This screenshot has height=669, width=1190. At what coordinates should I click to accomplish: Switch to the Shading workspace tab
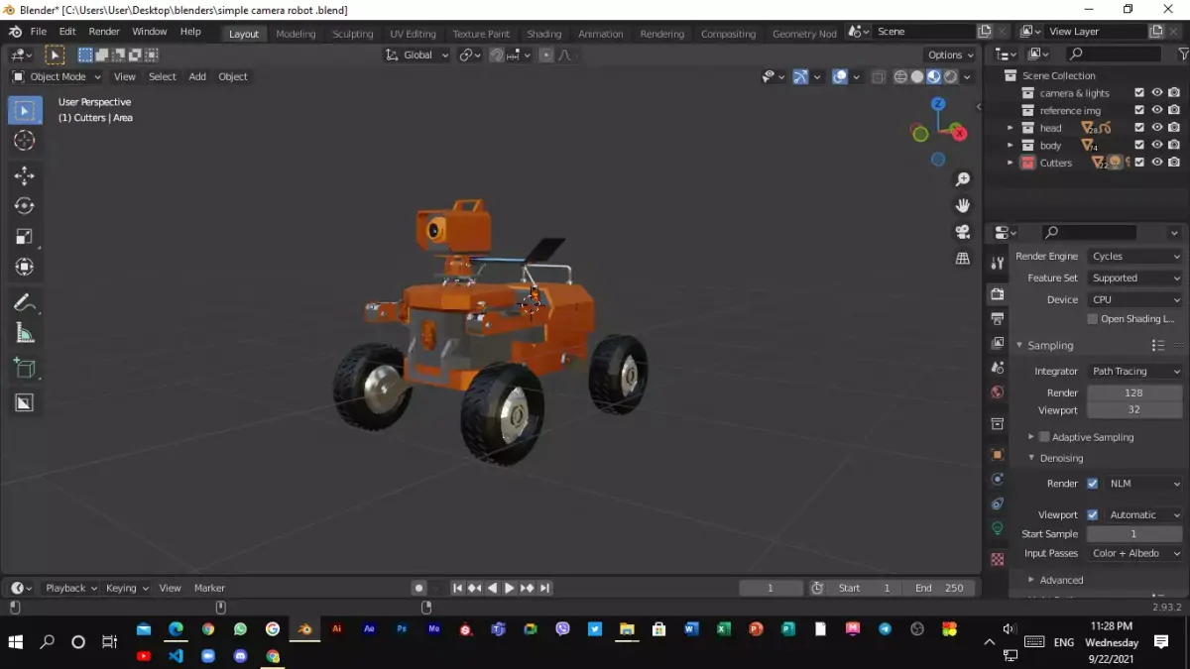click(x=543, y=34)
